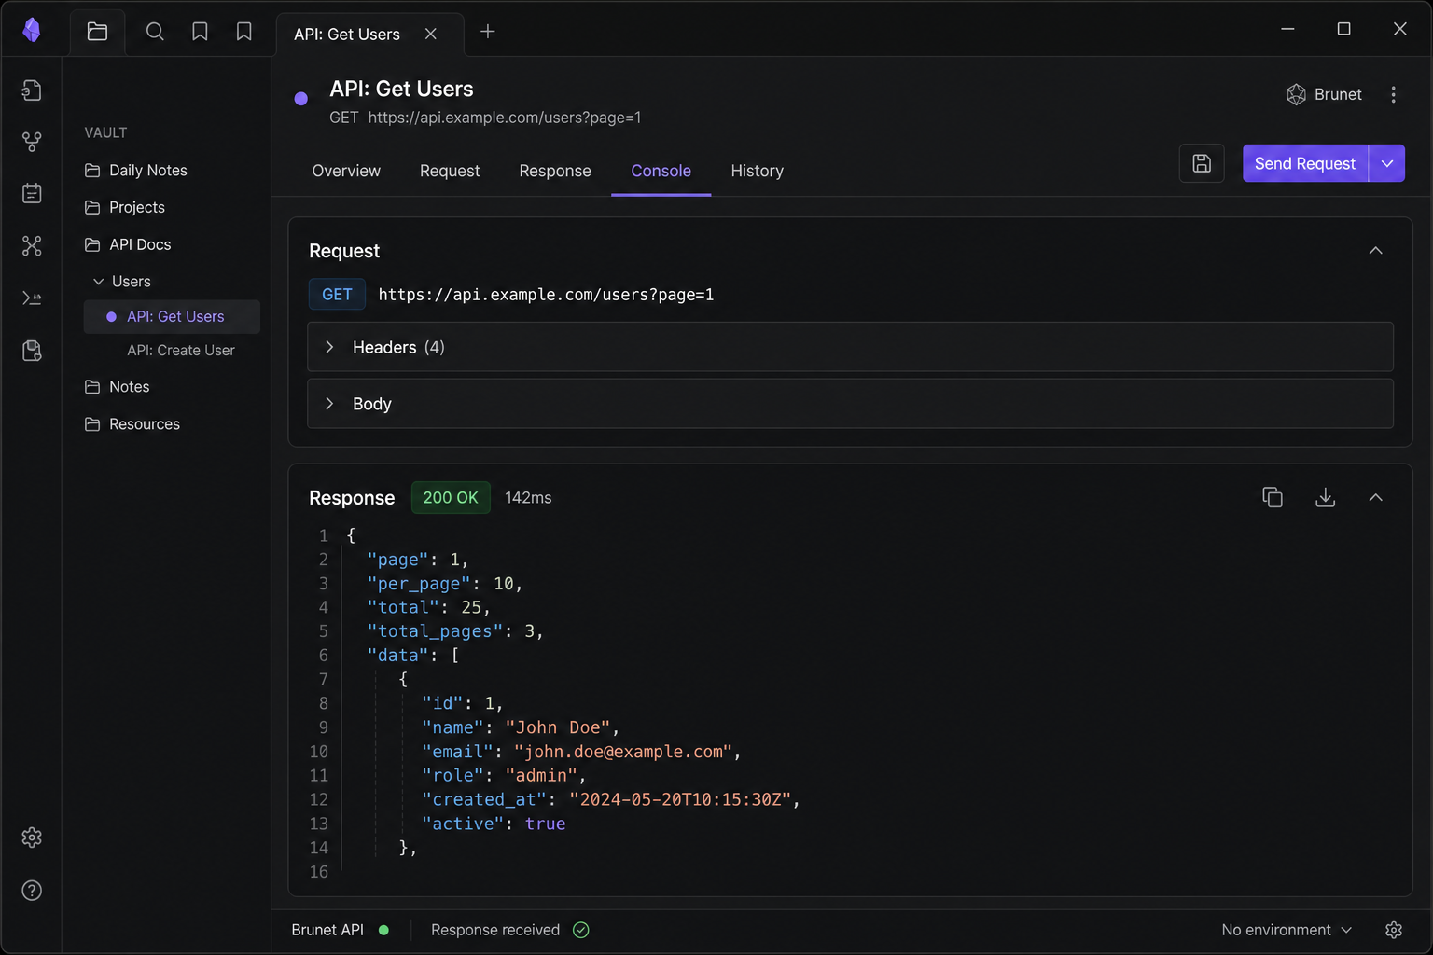Screen dimensions: 1433x955
Task: Click the Send Request button
Action: (x=1304, y=163)
